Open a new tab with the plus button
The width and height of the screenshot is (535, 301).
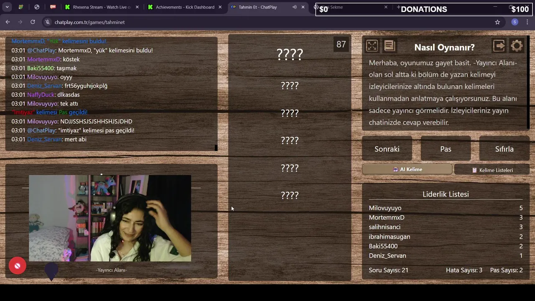click(x=398, y=7)
